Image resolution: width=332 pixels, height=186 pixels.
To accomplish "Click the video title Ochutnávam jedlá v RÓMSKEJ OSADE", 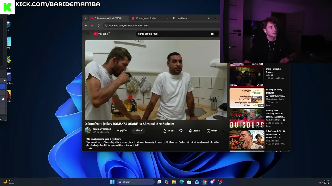I will [129, 124].
